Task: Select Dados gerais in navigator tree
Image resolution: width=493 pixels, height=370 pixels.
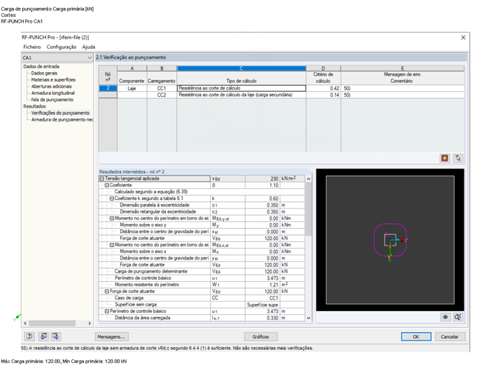Action: [x=44, y=73]
